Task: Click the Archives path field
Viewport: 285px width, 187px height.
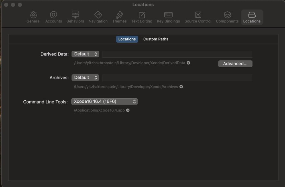Action: 177,78
